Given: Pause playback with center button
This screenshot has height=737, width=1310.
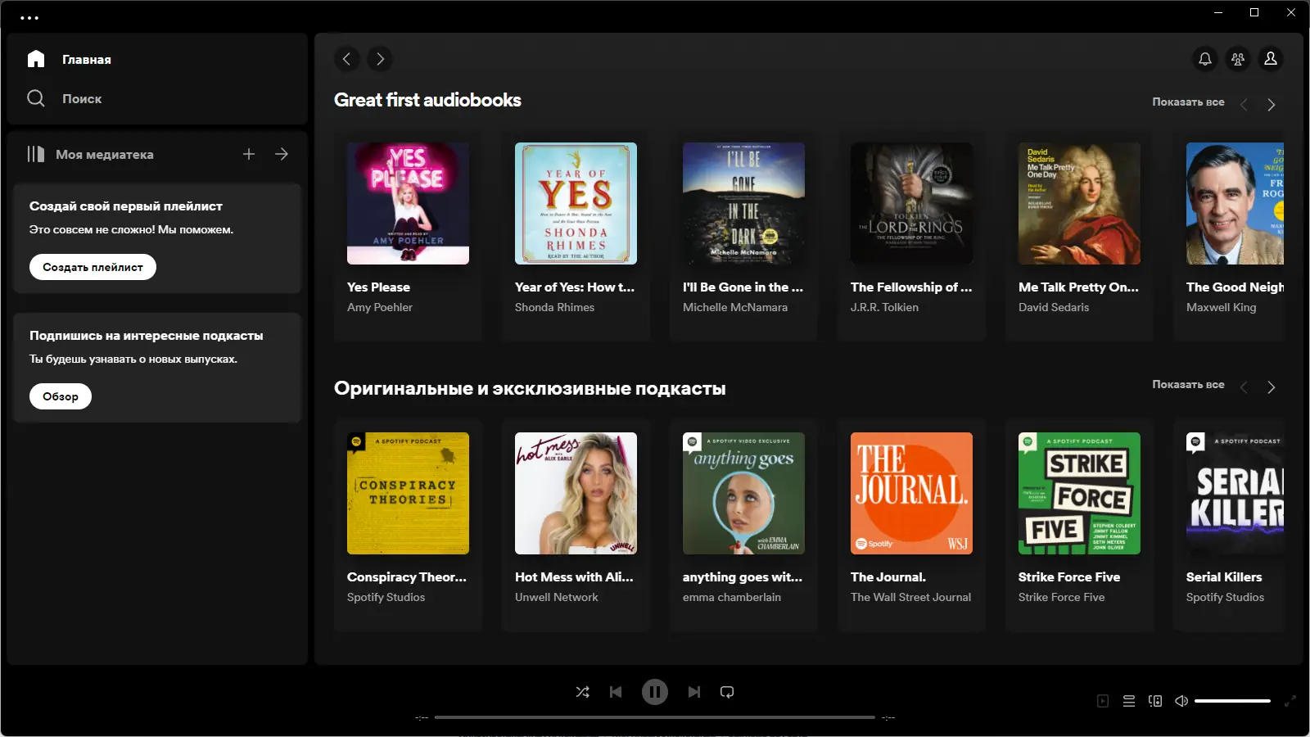Looking at the screenshot, I should coord(655,692).
